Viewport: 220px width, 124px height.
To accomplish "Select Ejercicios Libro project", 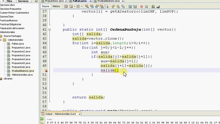I will click(x=8, y=5).
